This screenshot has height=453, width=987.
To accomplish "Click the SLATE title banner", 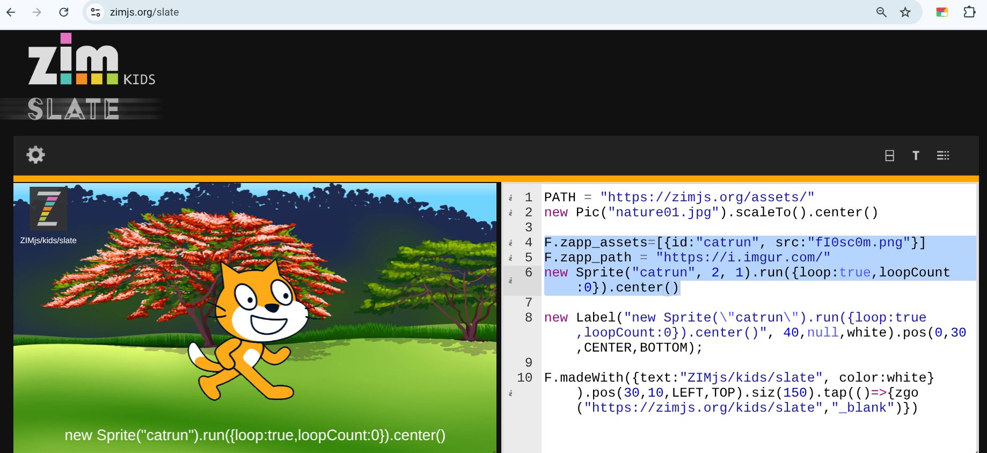I will click(74, 109).
